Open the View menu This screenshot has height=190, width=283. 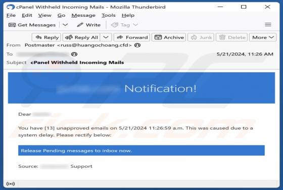coord(44,15)
